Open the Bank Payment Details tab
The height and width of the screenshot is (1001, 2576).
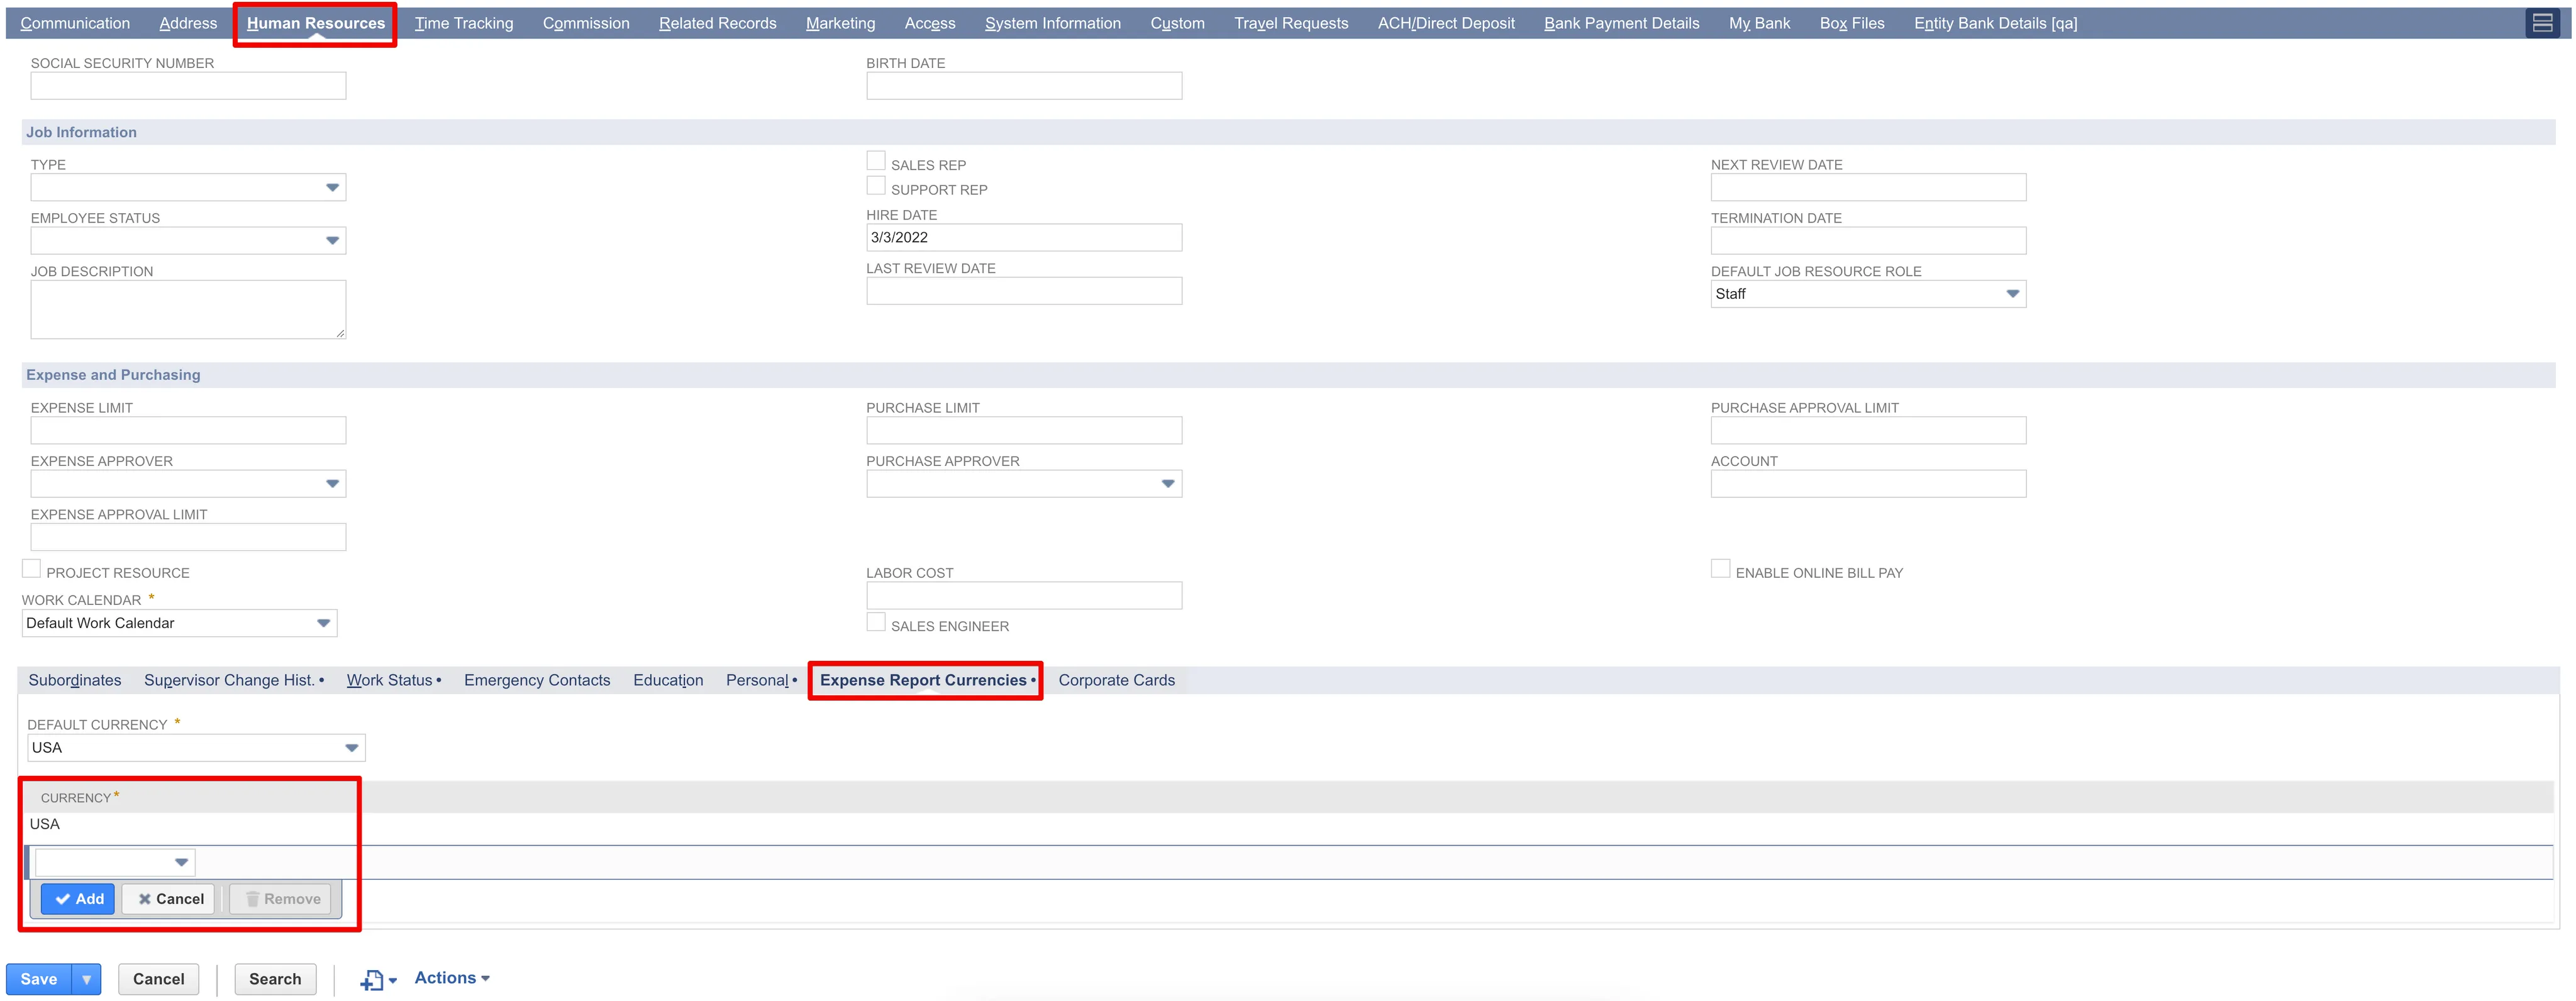(x=1621, y=23)
